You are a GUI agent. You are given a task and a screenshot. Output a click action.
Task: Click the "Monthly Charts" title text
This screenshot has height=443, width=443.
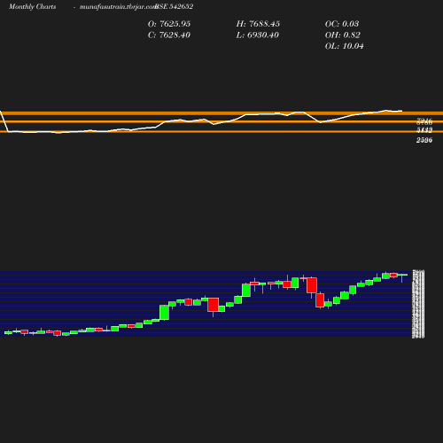33,6
